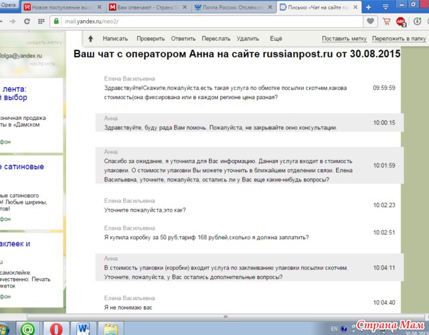The width and height of the screenshot is (429, 335).
Task: Open the tab menu icon beside plus
Action: click(385, 7)
